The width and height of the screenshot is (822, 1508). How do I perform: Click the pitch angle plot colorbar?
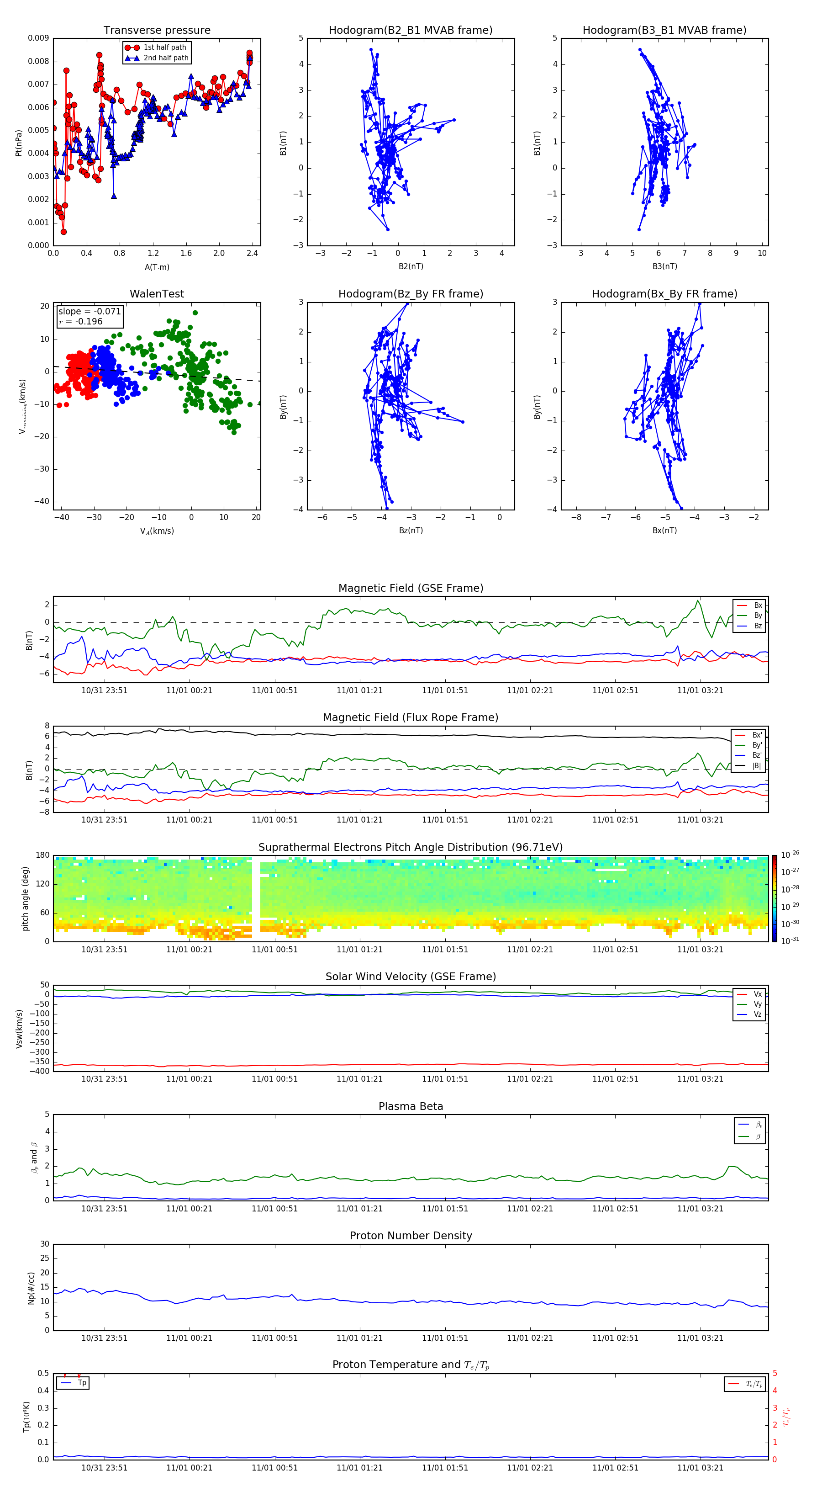tap(775, 898)
